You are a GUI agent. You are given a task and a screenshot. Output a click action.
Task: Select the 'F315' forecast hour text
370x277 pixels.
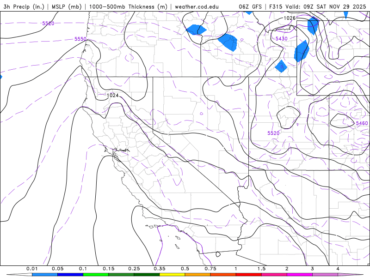(276, 6)
